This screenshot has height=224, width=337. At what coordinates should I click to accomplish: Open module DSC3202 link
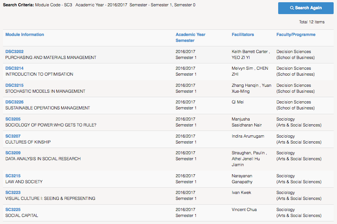pyautogui.click(x=15, y=52)
